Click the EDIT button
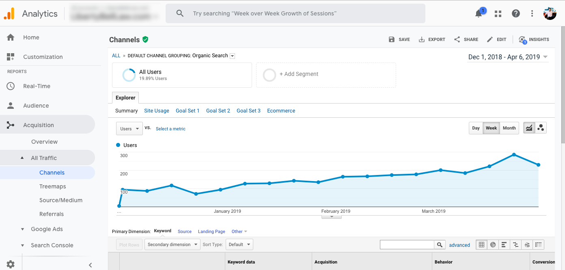This screenshot has height=270, width=565. [x=496, y=39]
